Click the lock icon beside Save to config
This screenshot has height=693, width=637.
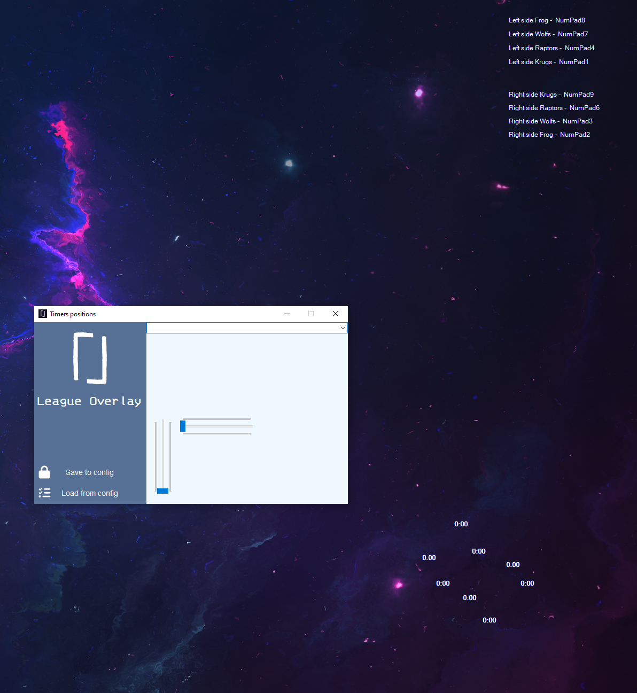click(x=44, y=472)
